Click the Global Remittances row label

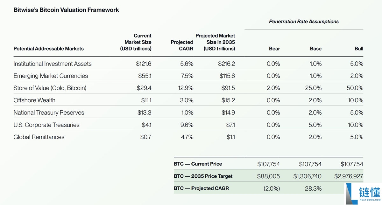(x=39, y=137)
